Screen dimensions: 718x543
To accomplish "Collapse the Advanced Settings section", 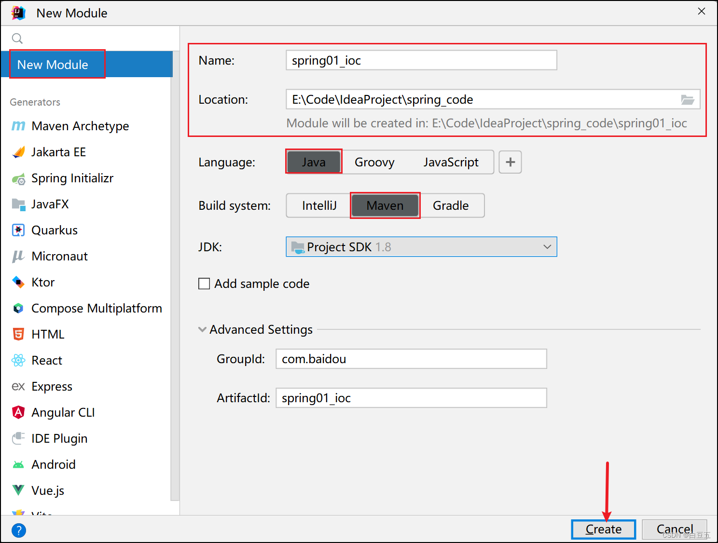I will (x=202, y=330).
